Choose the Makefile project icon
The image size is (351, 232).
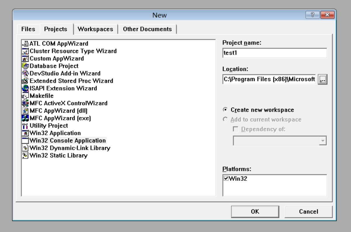tap(25, 96)
